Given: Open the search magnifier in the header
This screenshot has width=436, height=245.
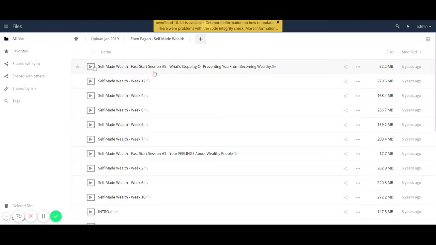Looking at the screenshot, I should [x=397, y=26].
